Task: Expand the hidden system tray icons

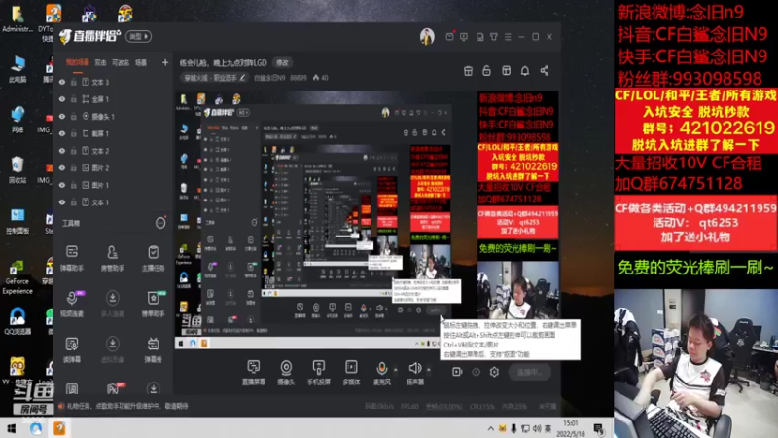Action: click(491, 428)
